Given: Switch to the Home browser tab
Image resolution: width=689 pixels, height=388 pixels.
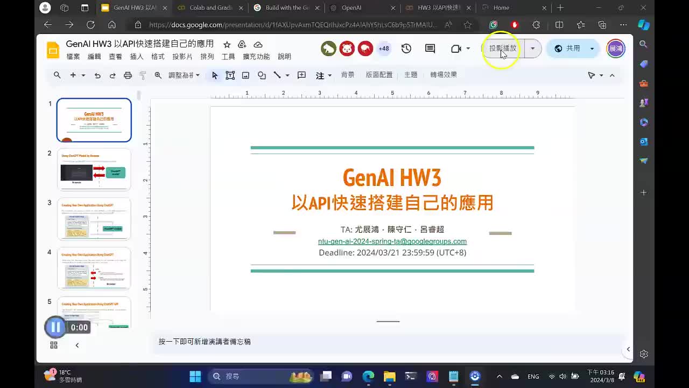Looking at the screenshot, I should pyautogui.click(x=513, y=8).
